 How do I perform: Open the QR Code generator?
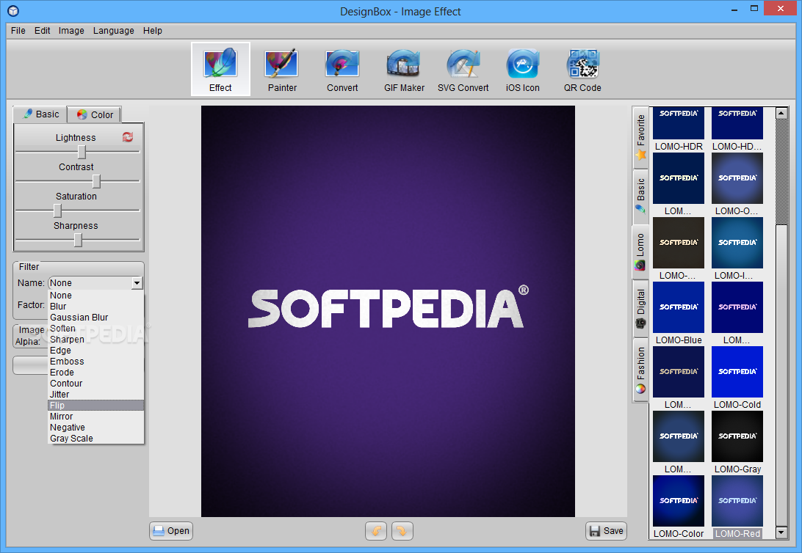click(582, 70)
